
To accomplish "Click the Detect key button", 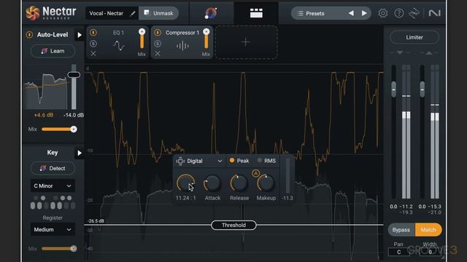I will tap(53, 168).
